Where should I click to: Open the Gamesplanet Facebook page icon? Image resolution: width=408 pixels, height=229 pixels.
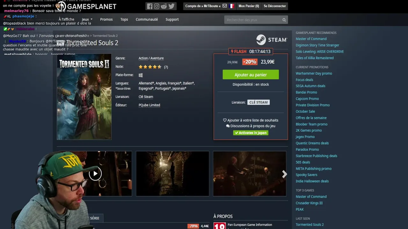(150, 6)
